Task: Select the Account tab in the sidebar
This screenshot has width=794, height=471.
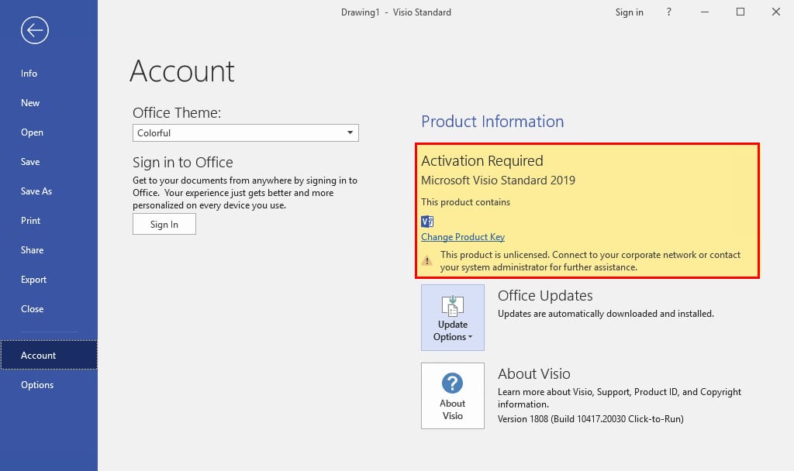Action: [x=49, y=355]
